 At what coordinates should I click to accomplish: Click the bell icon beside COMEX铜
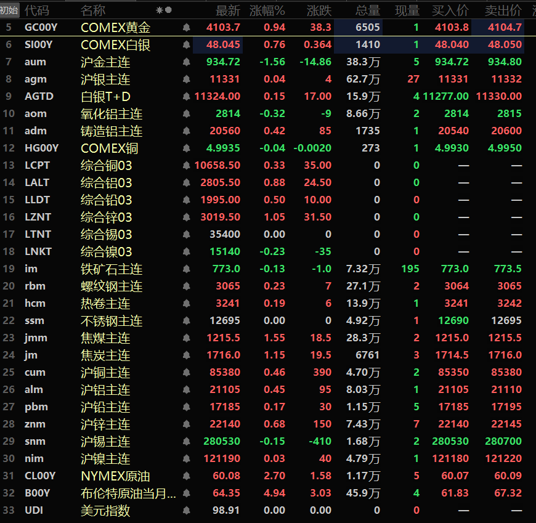186,148
